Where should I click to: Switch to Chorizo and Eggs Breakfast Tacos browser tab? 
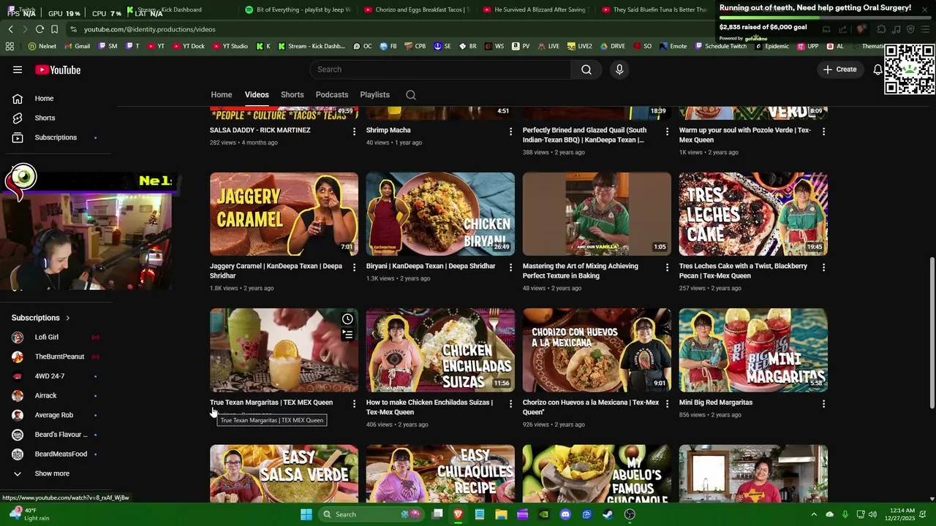point(415,9)
